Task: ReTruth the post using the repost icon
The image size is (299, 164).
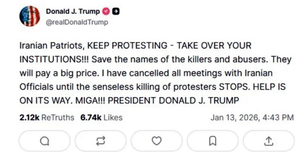Action: [100, 141]
